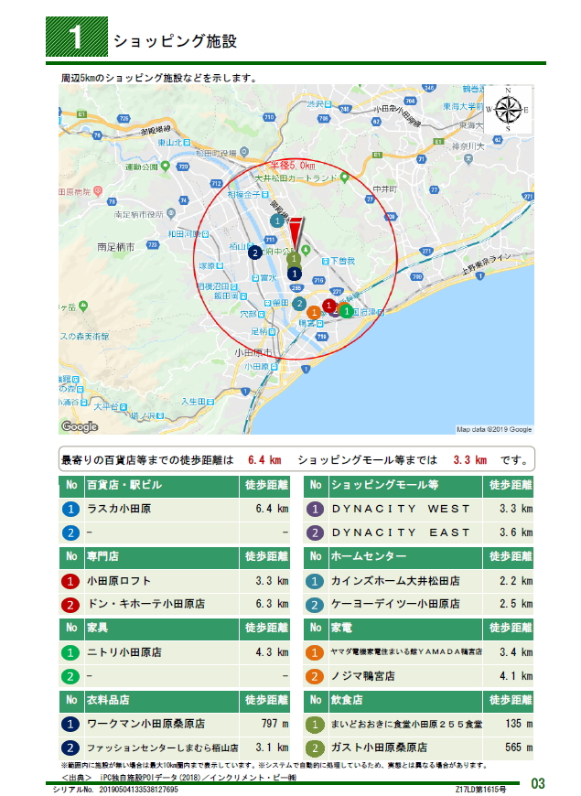Click the 専門店 table header

102,556
